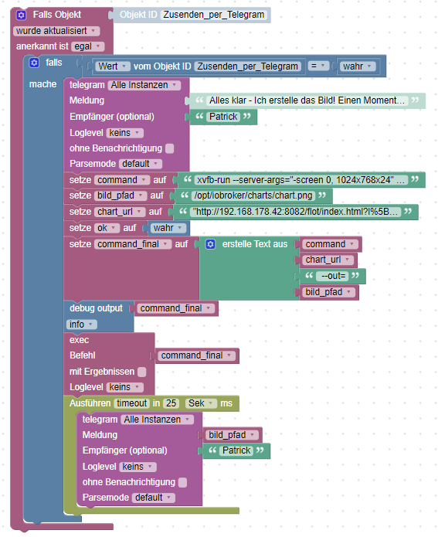Open the Wert dropdown in falls condition
This screenshot has width=438, height=537.
click(x=113, y=66)
